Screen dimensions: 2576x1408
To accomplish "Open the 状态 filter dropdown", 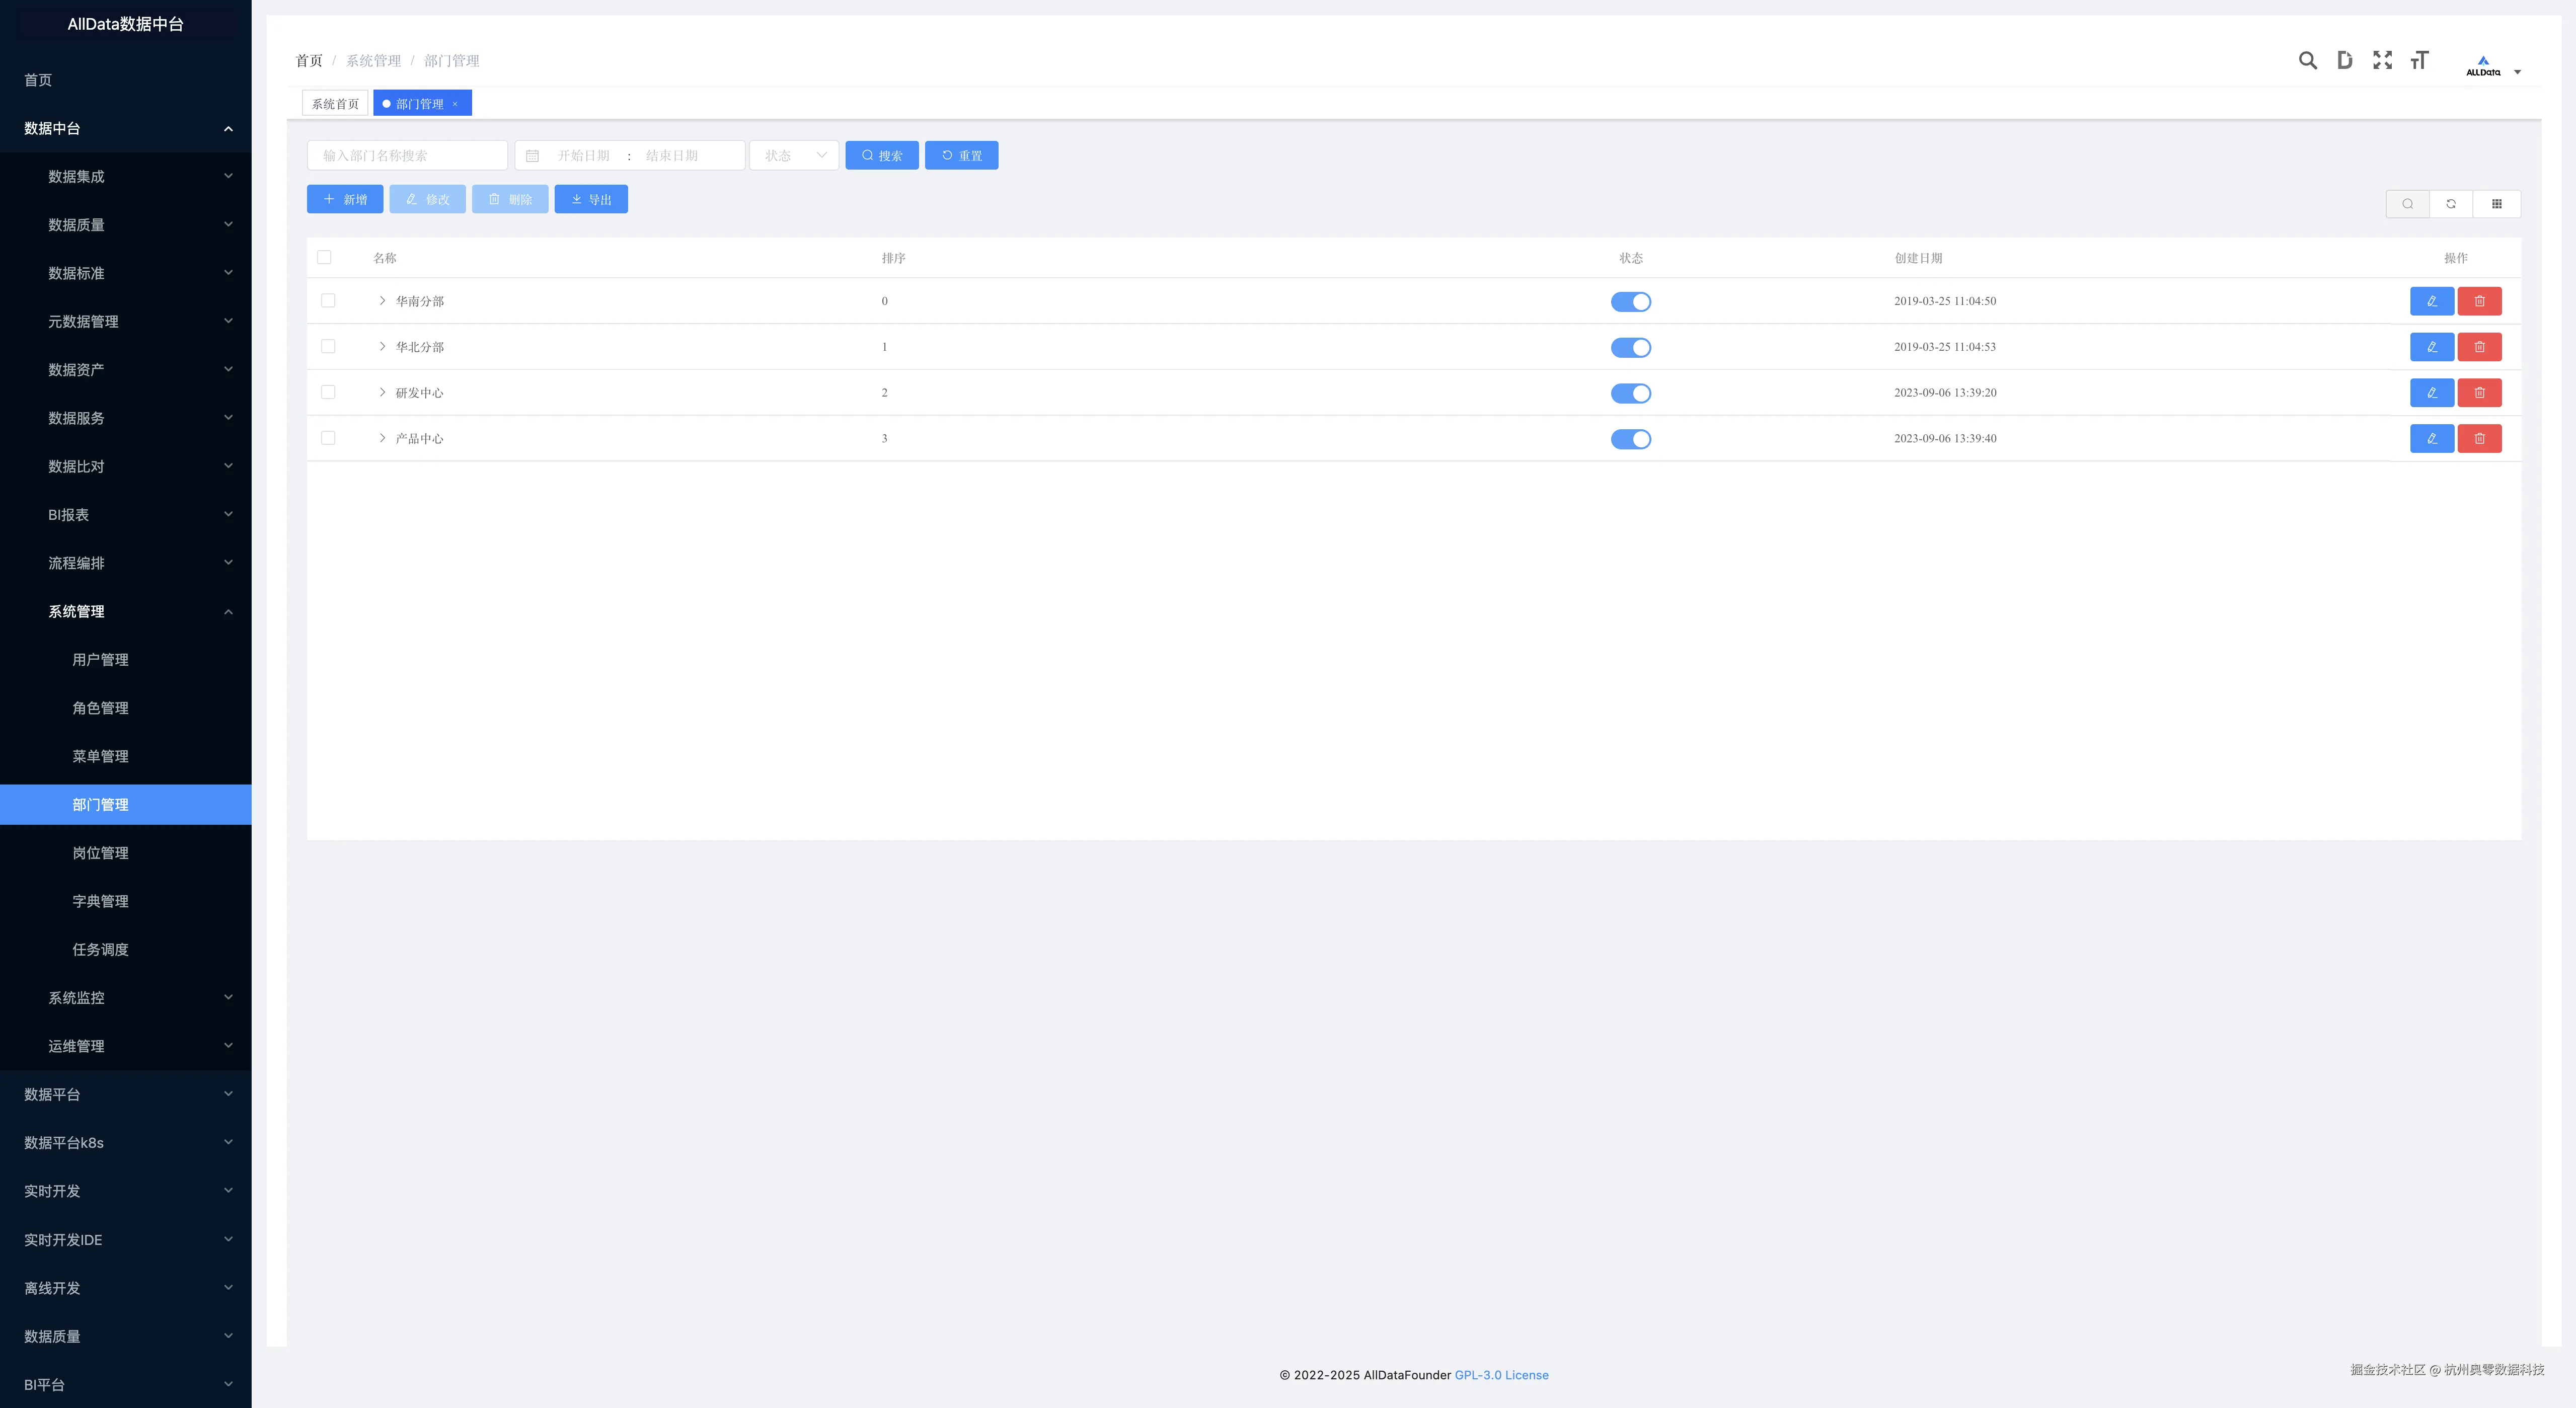I will [794, 156].
